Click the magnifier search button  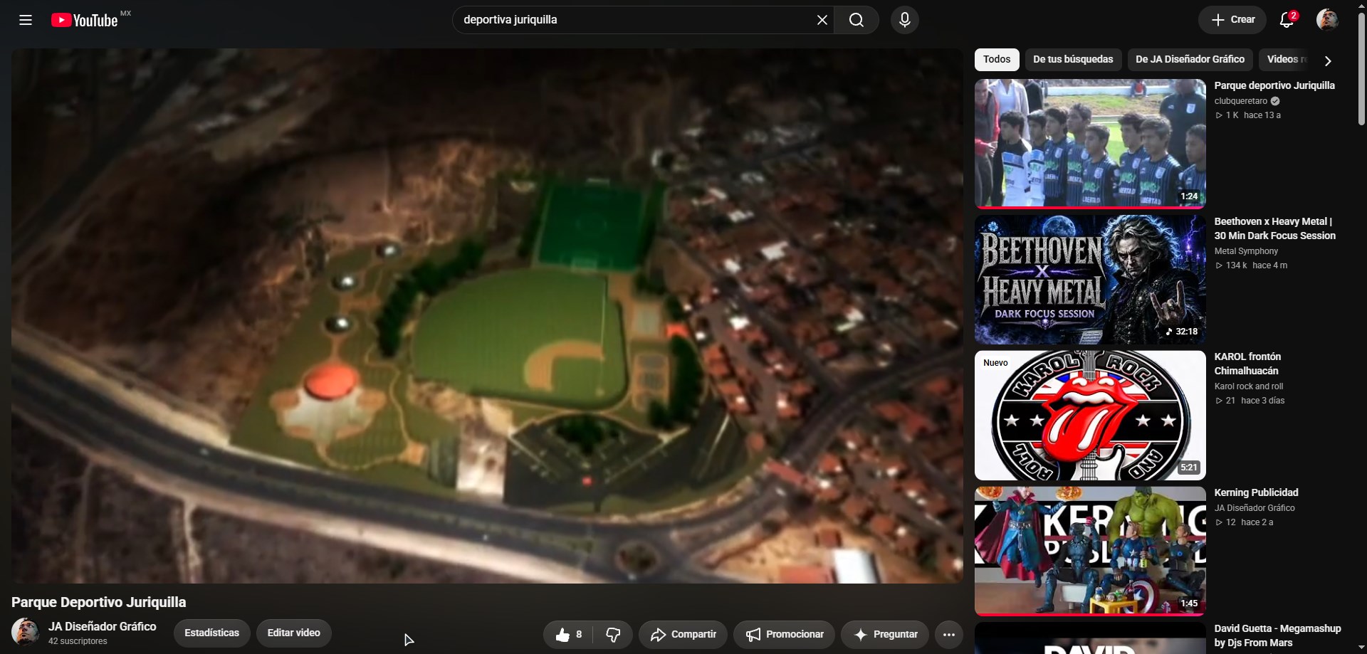857,20
